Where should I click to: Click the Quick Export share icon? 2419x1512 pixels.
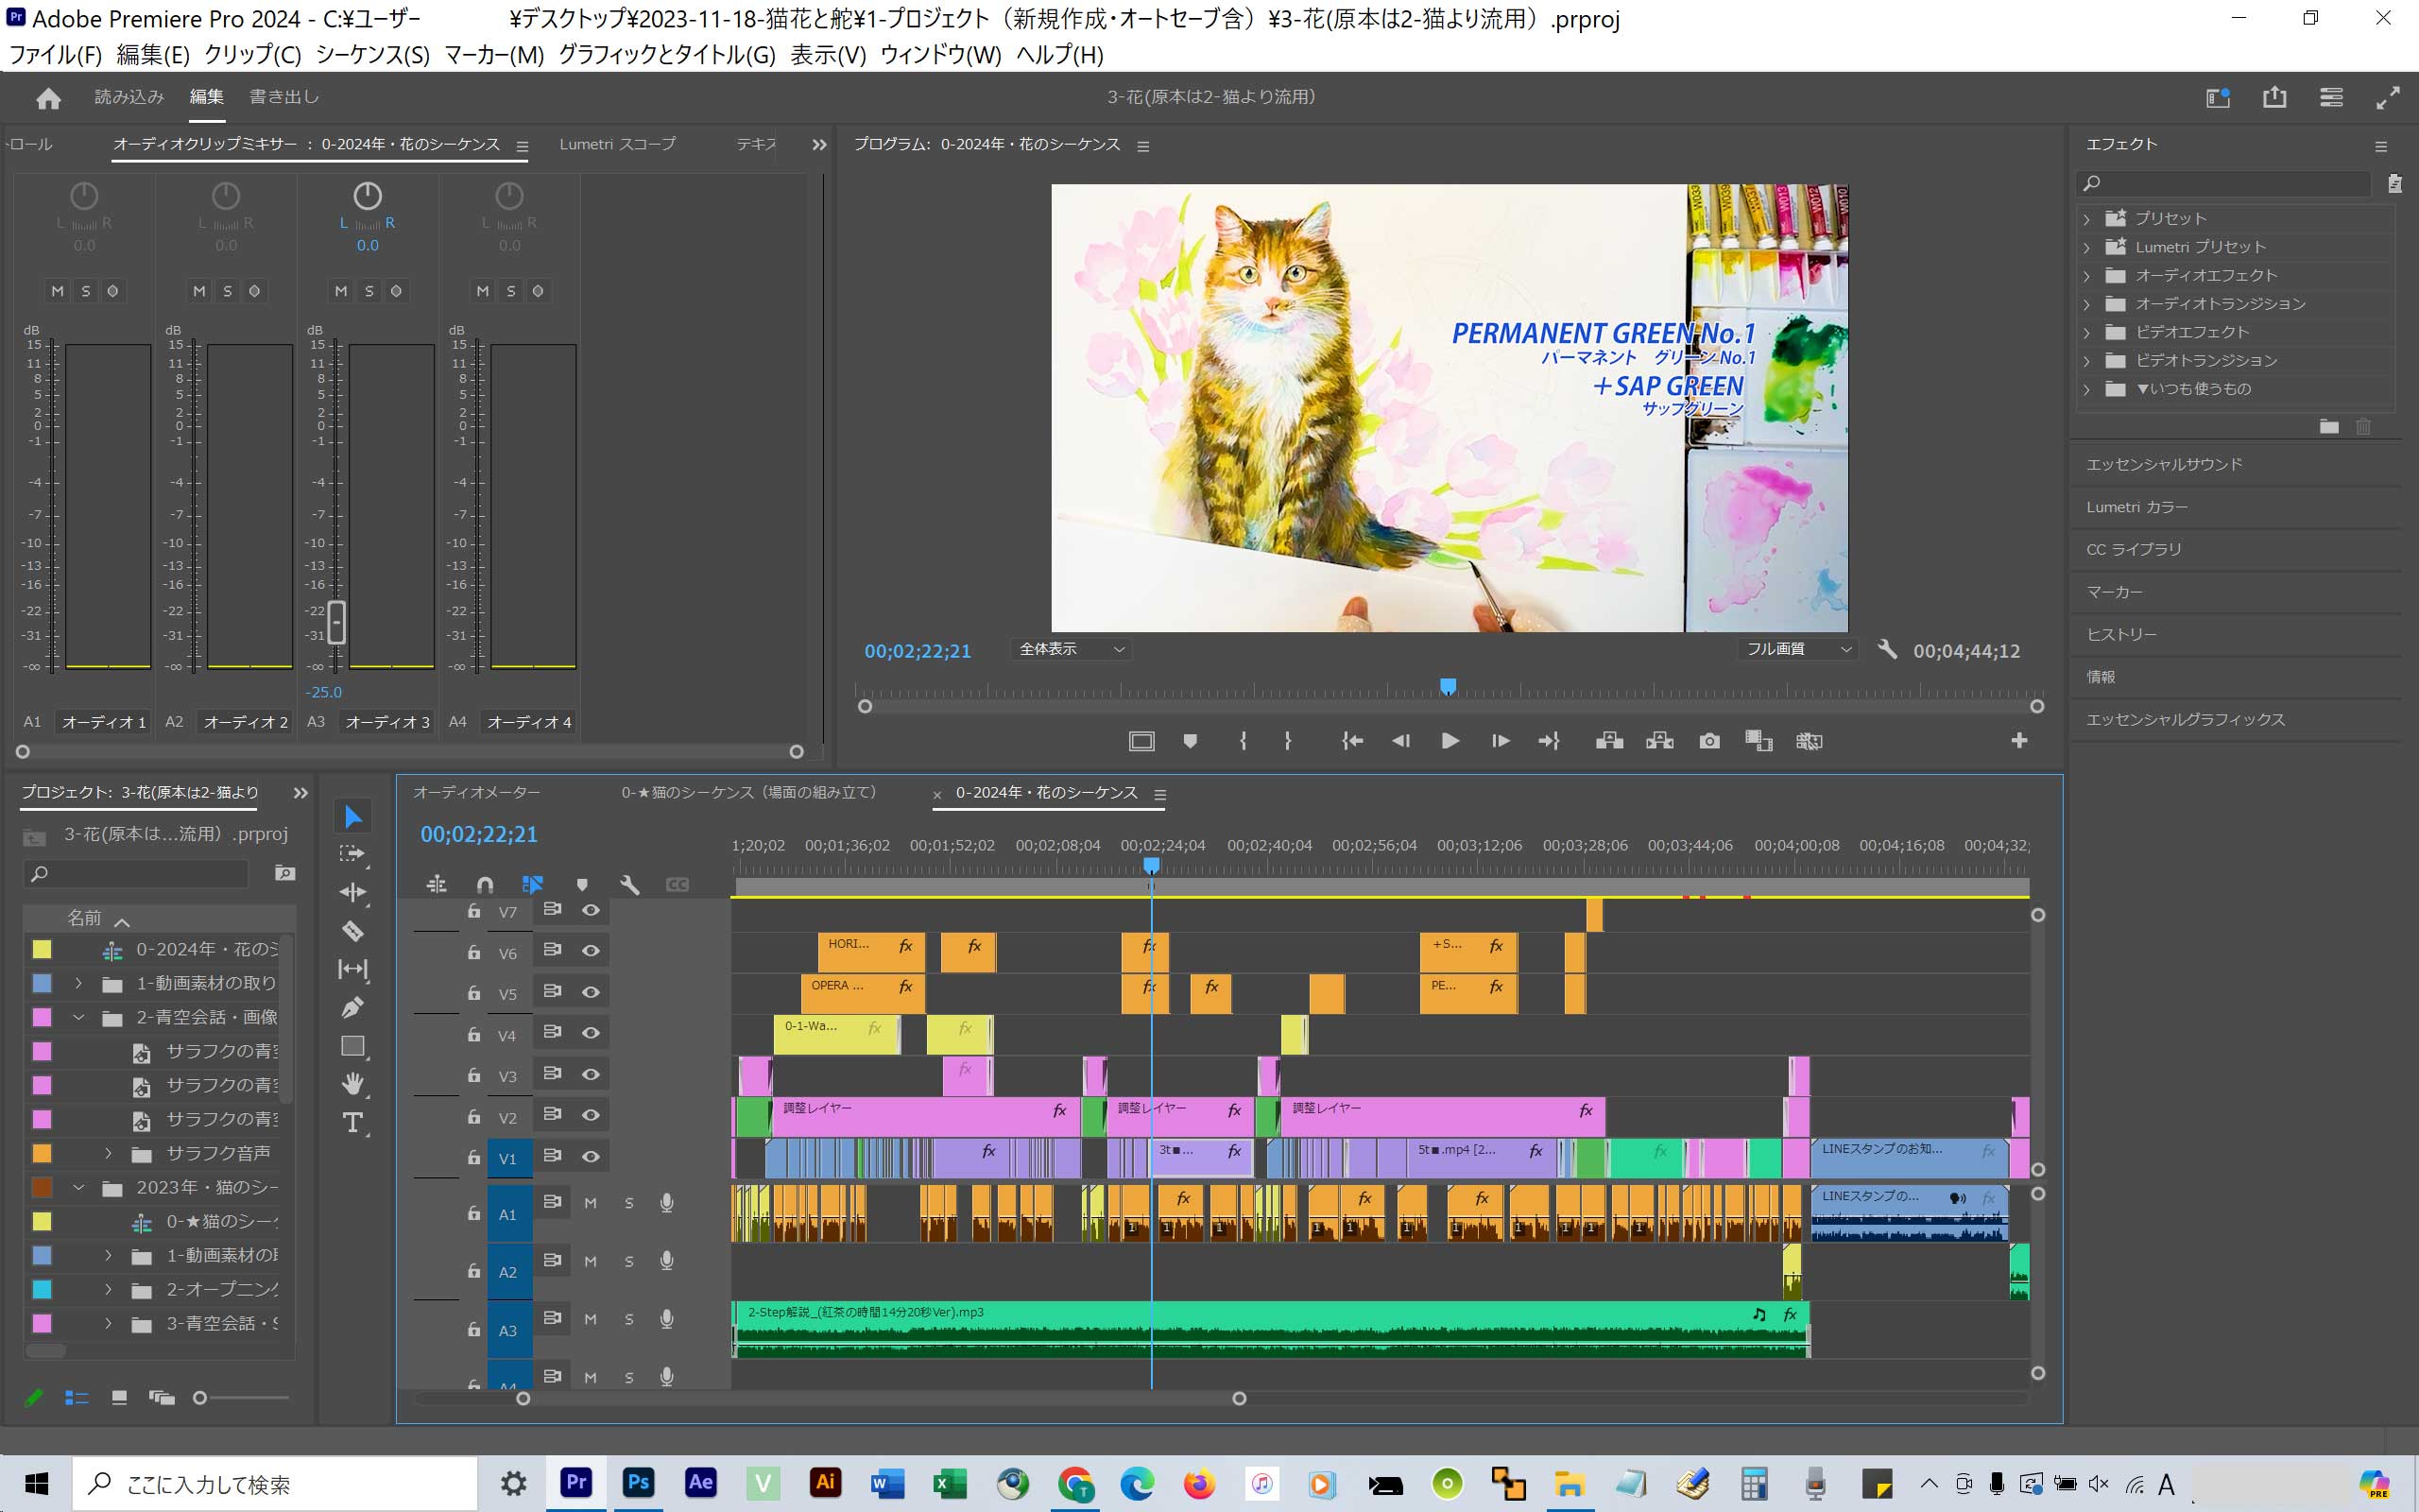pyautogui.click(x=2274, y=97)
